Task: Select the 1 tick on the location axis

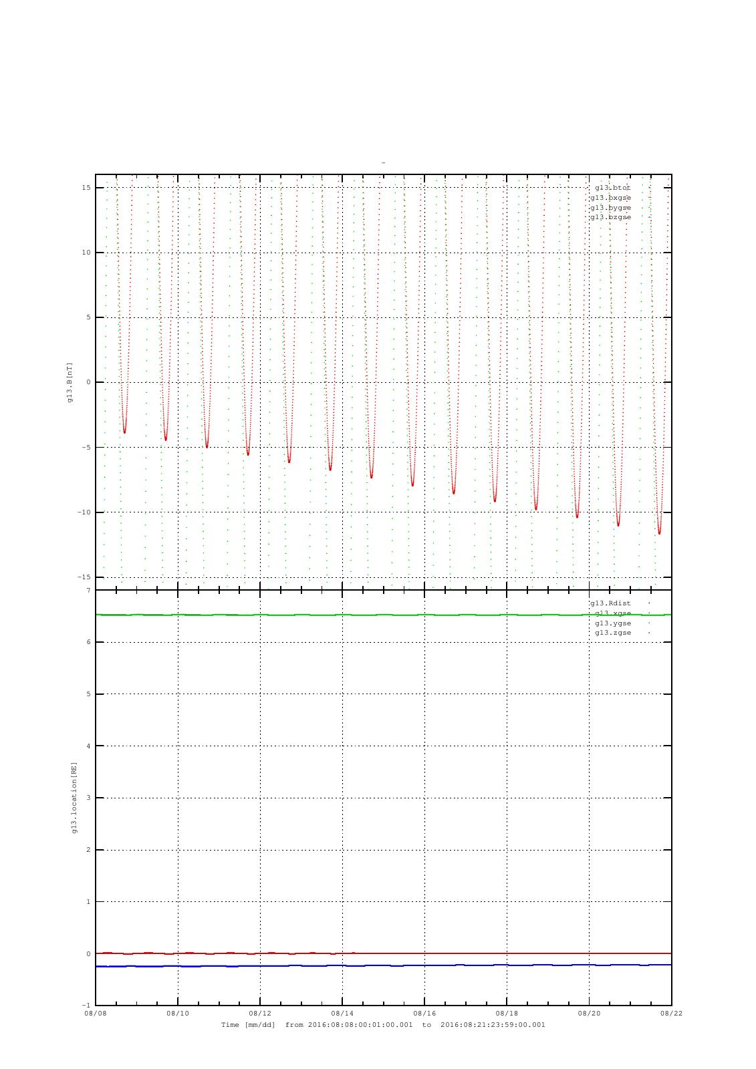Action: point(88,902)
